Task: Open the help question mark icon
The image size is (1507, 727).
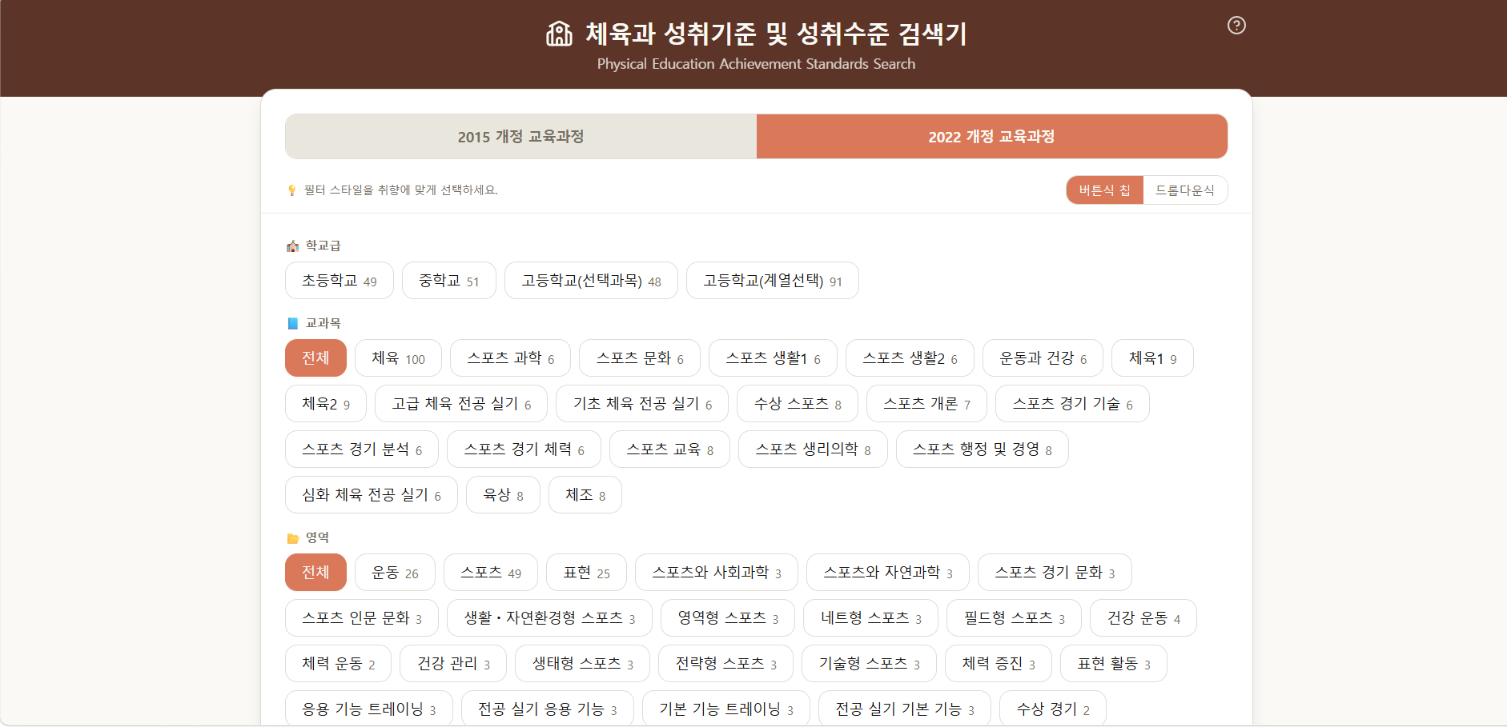Action: (x=1236, y=26)
